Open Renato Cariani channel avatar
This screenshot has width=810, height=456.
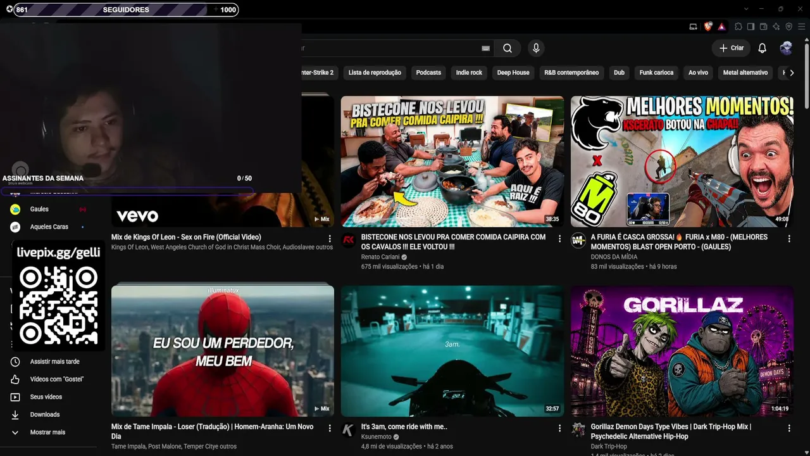349,241
